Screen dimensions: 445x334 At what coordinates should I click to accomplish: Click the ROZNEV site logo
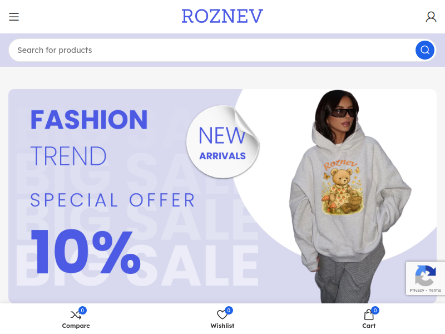point(222,16)
